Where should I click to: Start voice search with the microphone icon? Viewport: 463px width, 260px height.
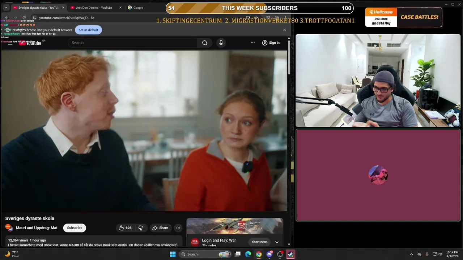(221, 43)
